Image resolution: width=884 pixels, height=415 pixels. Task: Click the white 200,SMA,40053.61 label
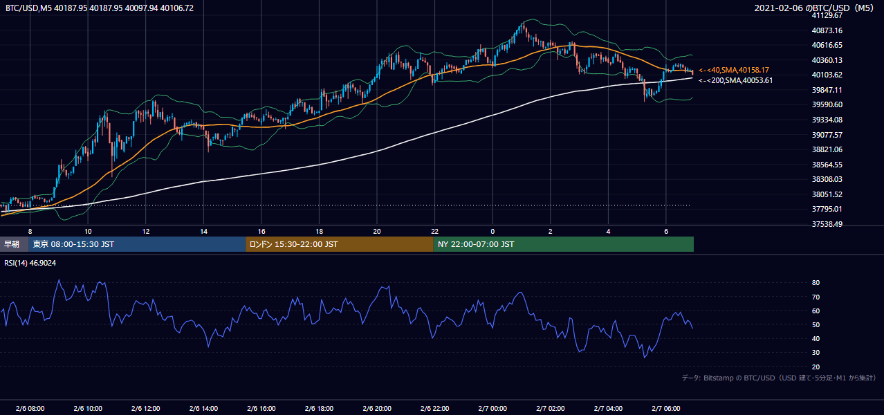click(736, 81)
